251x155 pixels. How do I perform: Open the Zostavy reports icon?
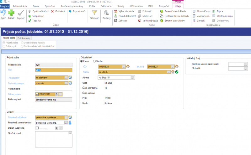106,13
